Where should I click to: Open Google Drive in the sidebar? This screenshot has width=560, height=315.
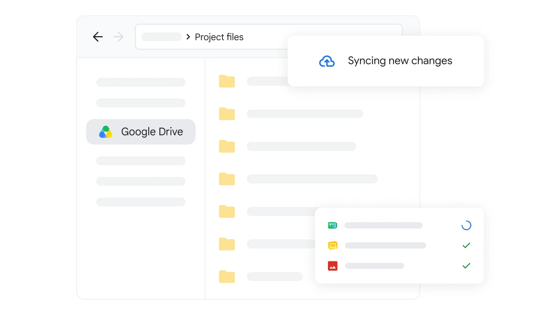pos(141,132)
